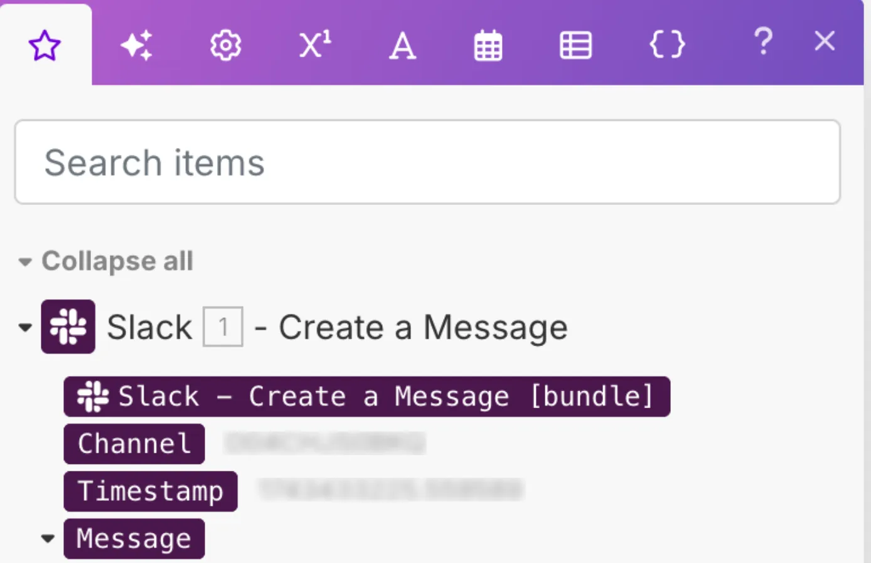Collapse the Slack Create a Message module

[25, 327]
